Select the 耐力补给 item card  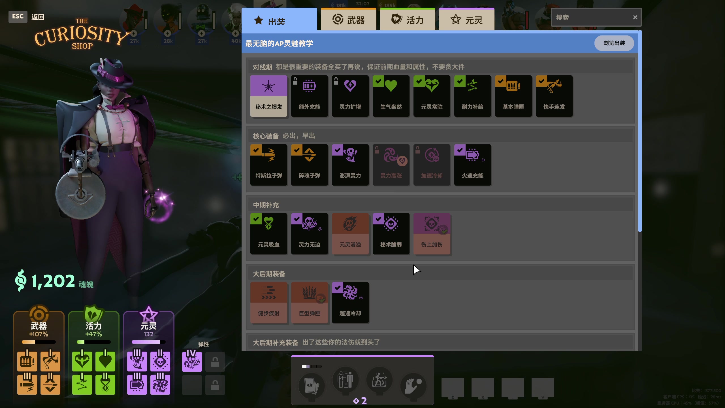coord(472,96)
